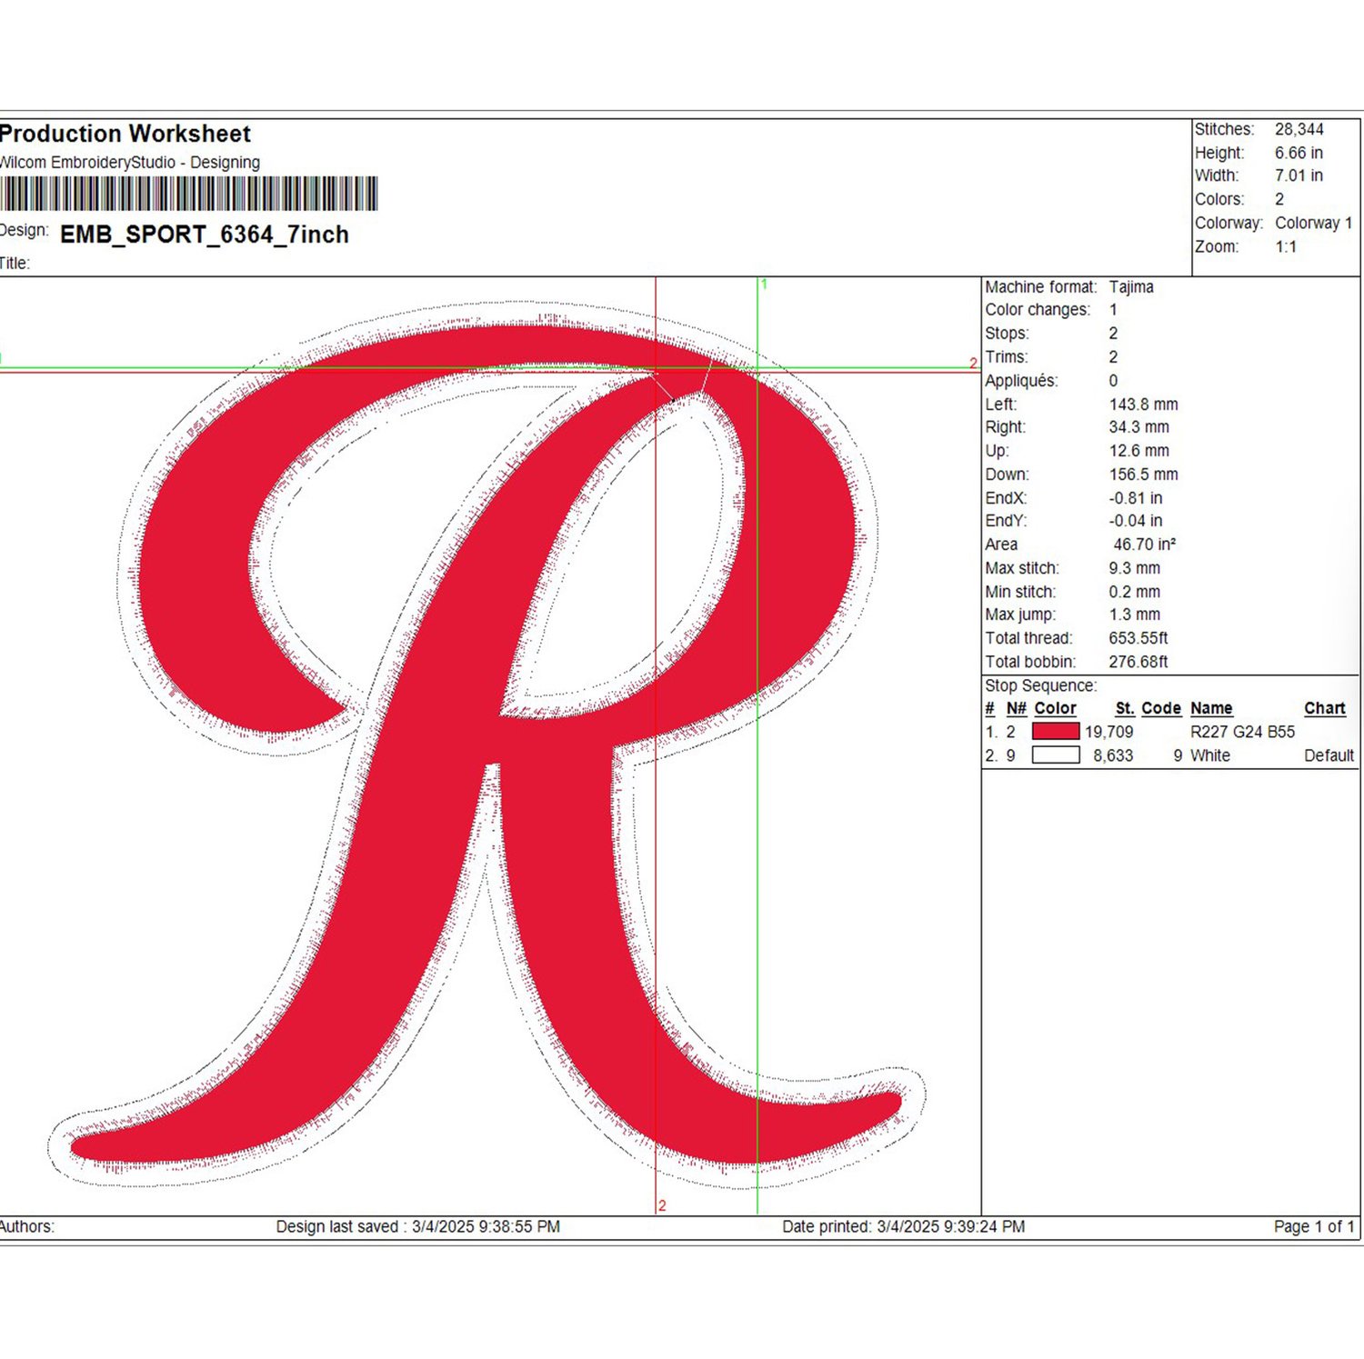Image resolution: width=1364 pixels, height=1359 pixels.
Task: Click the red color swatch in stop 1
Action: [x=1056, y=731]
